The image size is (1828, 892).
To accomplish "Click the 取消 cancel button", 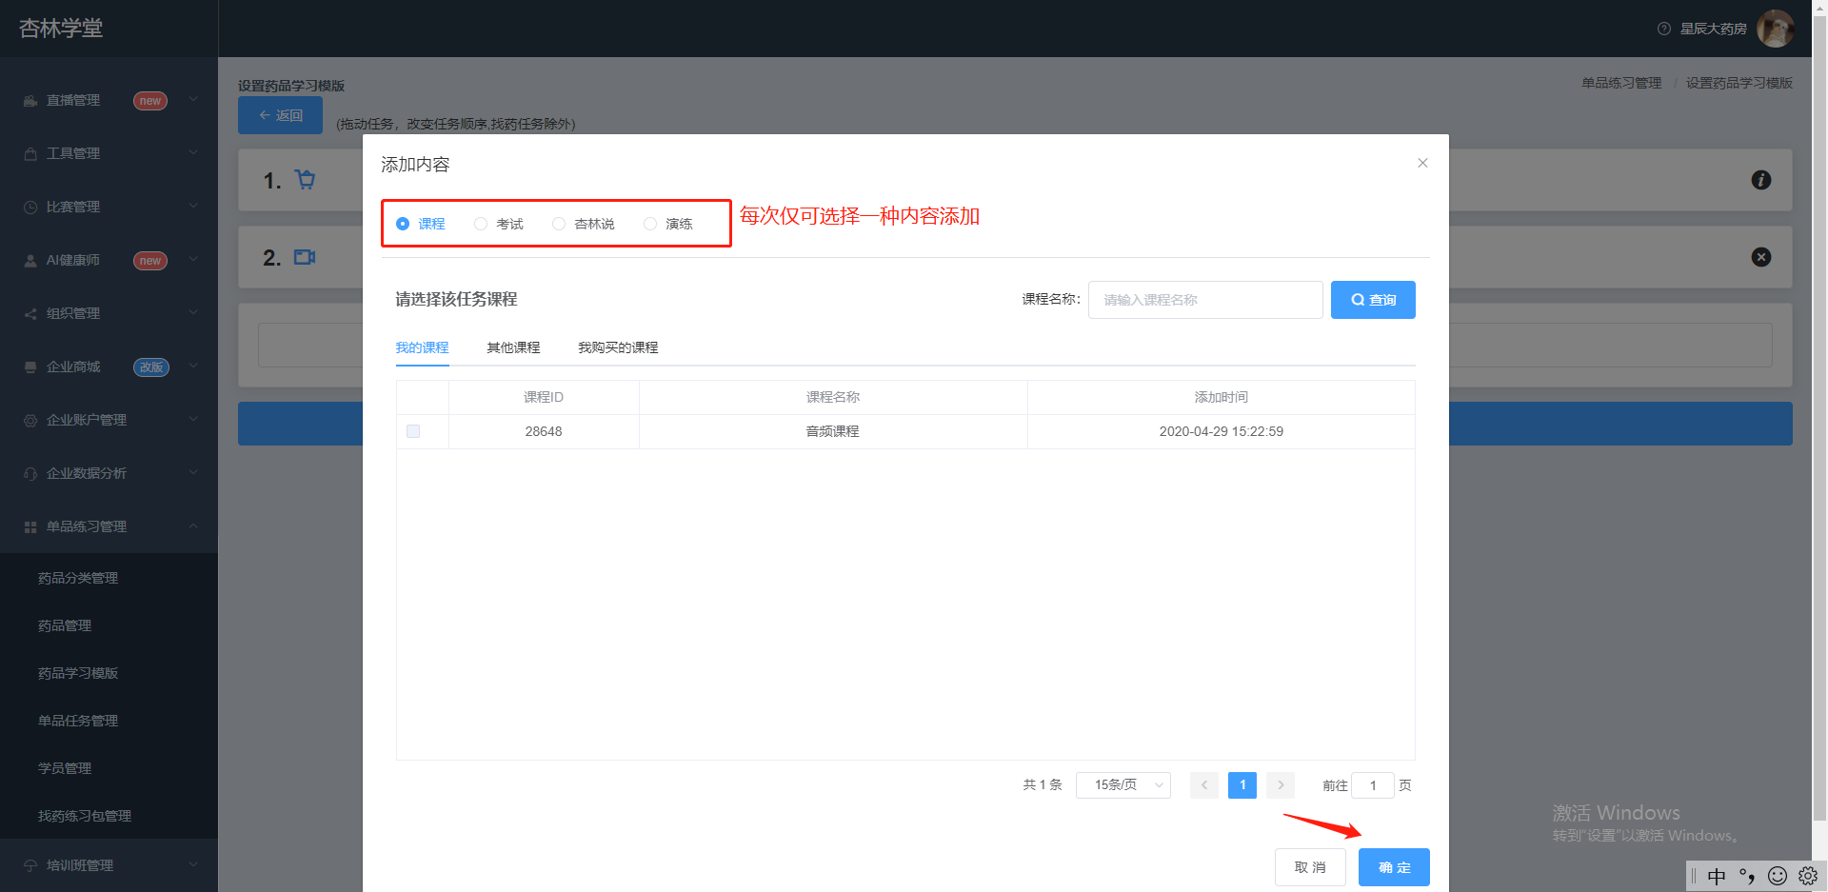I will point(1310,867).
